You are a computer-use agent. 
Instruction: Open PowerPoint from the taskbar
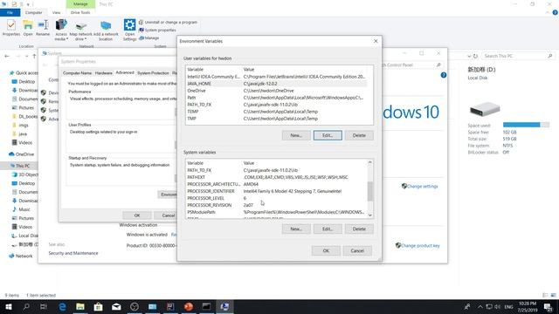click(x=189, y=306)
